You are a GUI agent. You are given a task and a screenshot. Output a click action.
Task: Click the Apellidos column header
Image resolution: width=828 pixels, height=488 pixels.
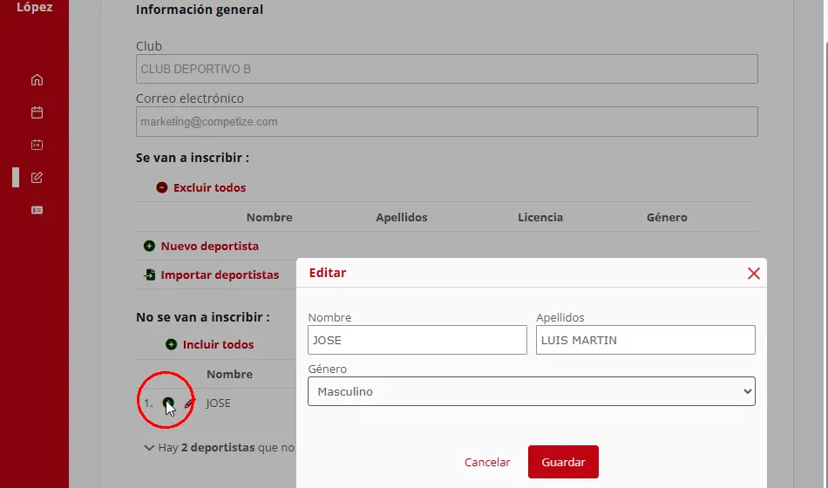[x=401, y=217]
